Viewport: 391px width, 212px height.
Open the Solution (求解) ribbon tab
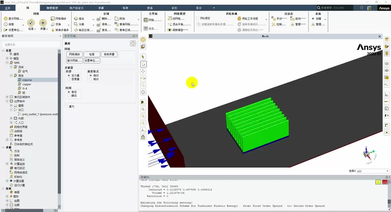click(101, 8)
